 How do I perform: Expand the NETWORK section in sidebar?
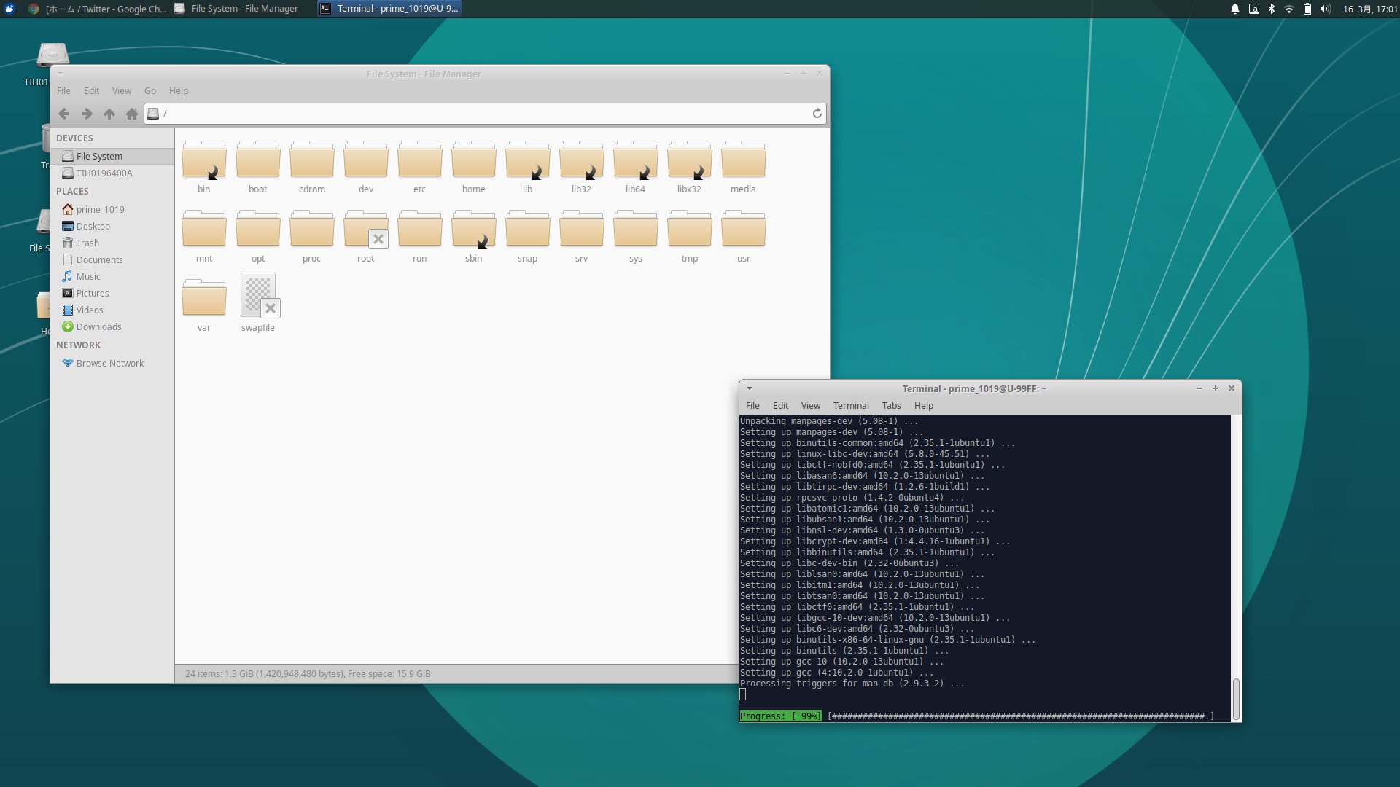[x=78, y=344]
